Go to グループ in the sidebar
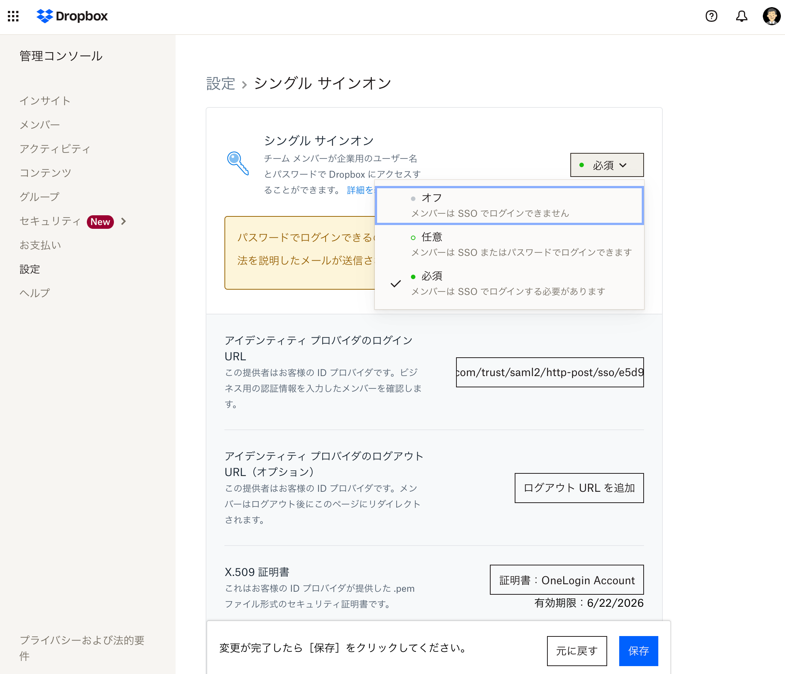Viewport: 785px width, 674px height. tap(40, 197)
